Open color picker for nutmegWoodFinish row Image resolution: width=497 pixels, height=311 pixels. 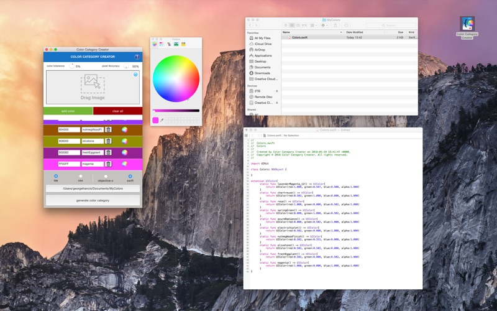pyautogui.click(x=124, y=130)
